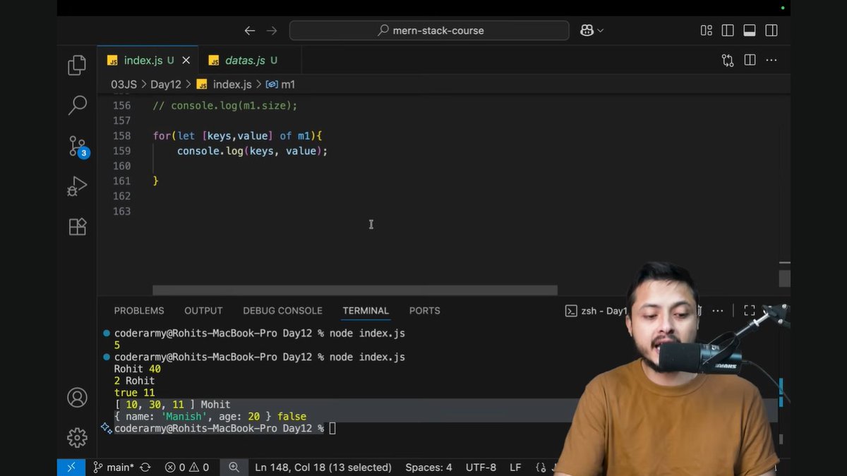Screen dimensions: 847x476
Task: Synchronize changes icon in status bar
Action: click(145, 468)
